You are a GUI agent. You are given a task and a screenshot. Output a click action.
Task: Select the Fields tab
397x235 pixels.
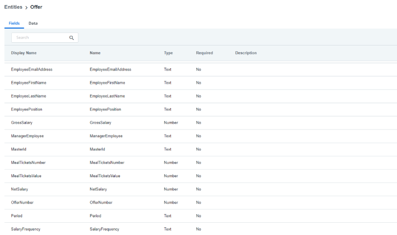14,23
